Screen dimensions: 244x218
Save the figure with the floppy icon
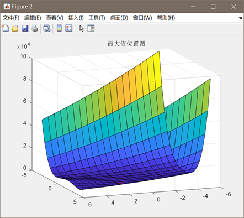pos(25,28)
